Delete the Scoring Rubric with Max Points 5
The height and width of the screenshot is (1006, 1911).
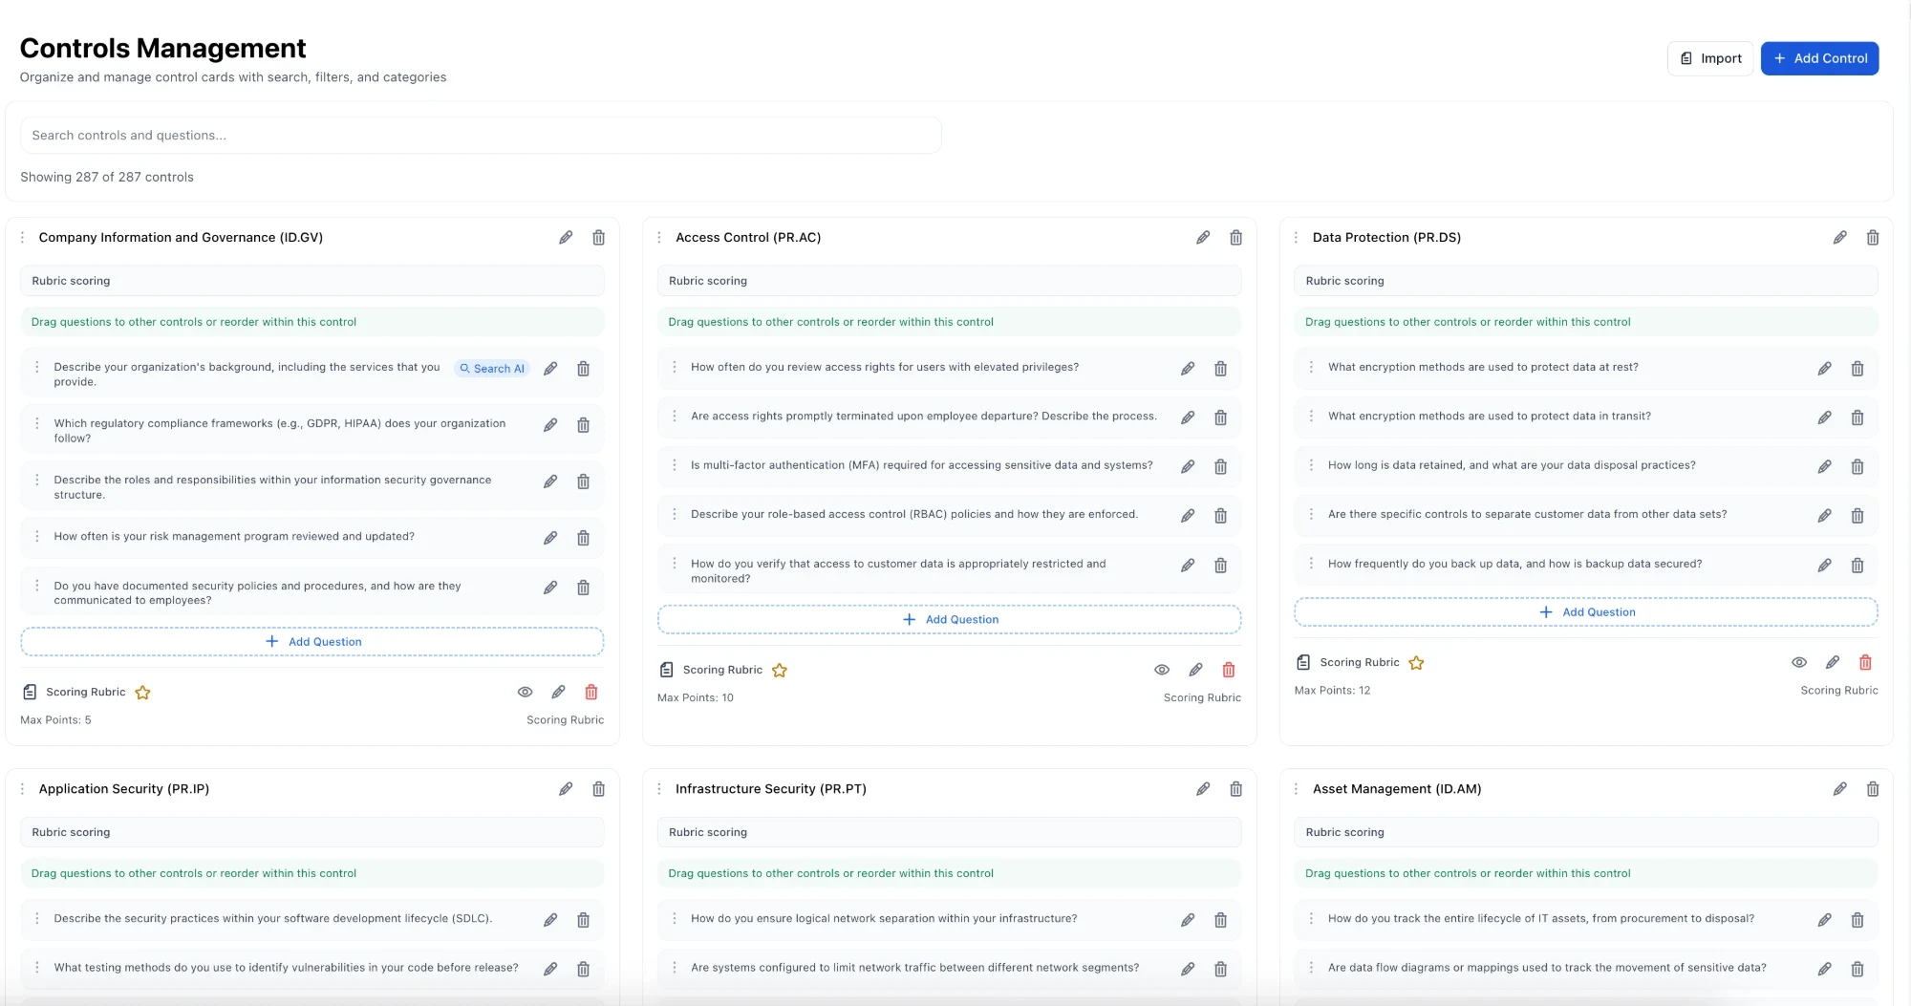[x=591, y=693]
